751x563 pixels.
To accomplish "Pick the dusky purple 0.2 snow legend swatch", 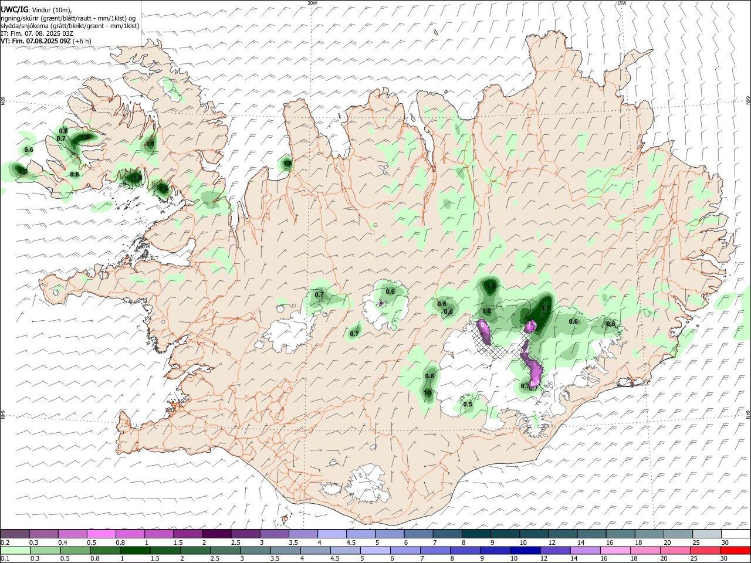I will tap(15, 534).
